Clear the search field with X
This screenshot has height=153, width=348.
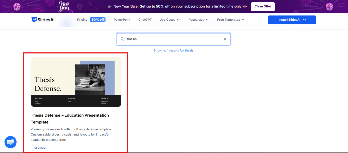[224, 39]
